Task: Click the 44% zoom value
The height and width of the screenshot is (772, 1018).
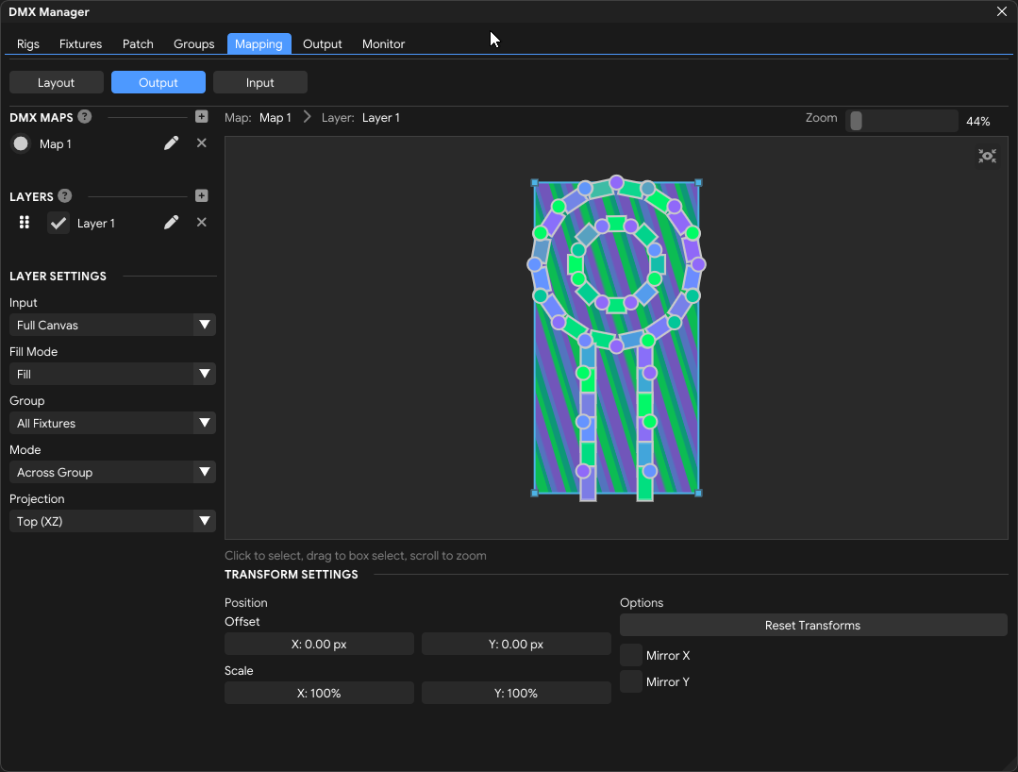Action: pyautogui.click(x=977, y=122)
